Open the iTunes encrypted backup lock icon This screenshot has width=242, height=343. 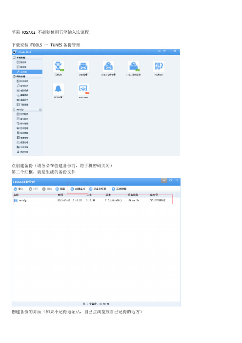pos(134,66)
